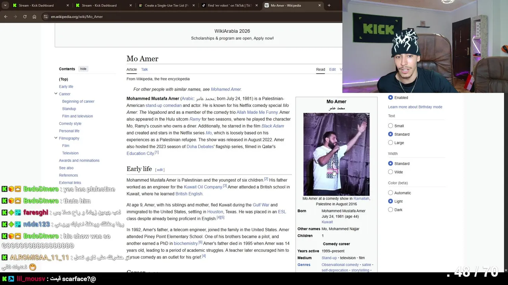
Task: Enlarge the Mo Amer infobox photo
Action: [337, 154]
